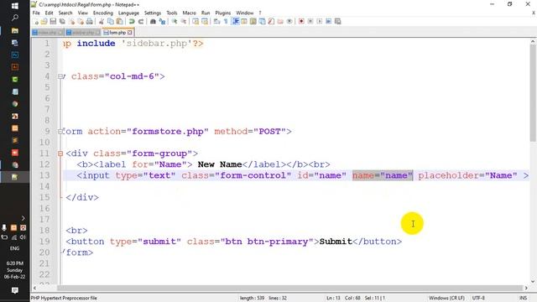Click vertical scrollbar down arrow
This screenshot has width=537, height=302.
533,282
